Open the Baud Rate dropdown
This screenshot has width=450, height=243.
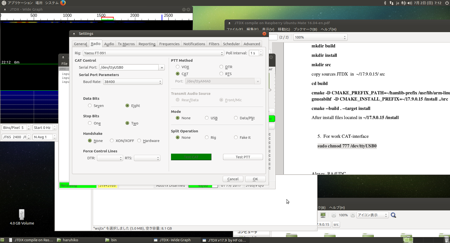pos(133,82)
